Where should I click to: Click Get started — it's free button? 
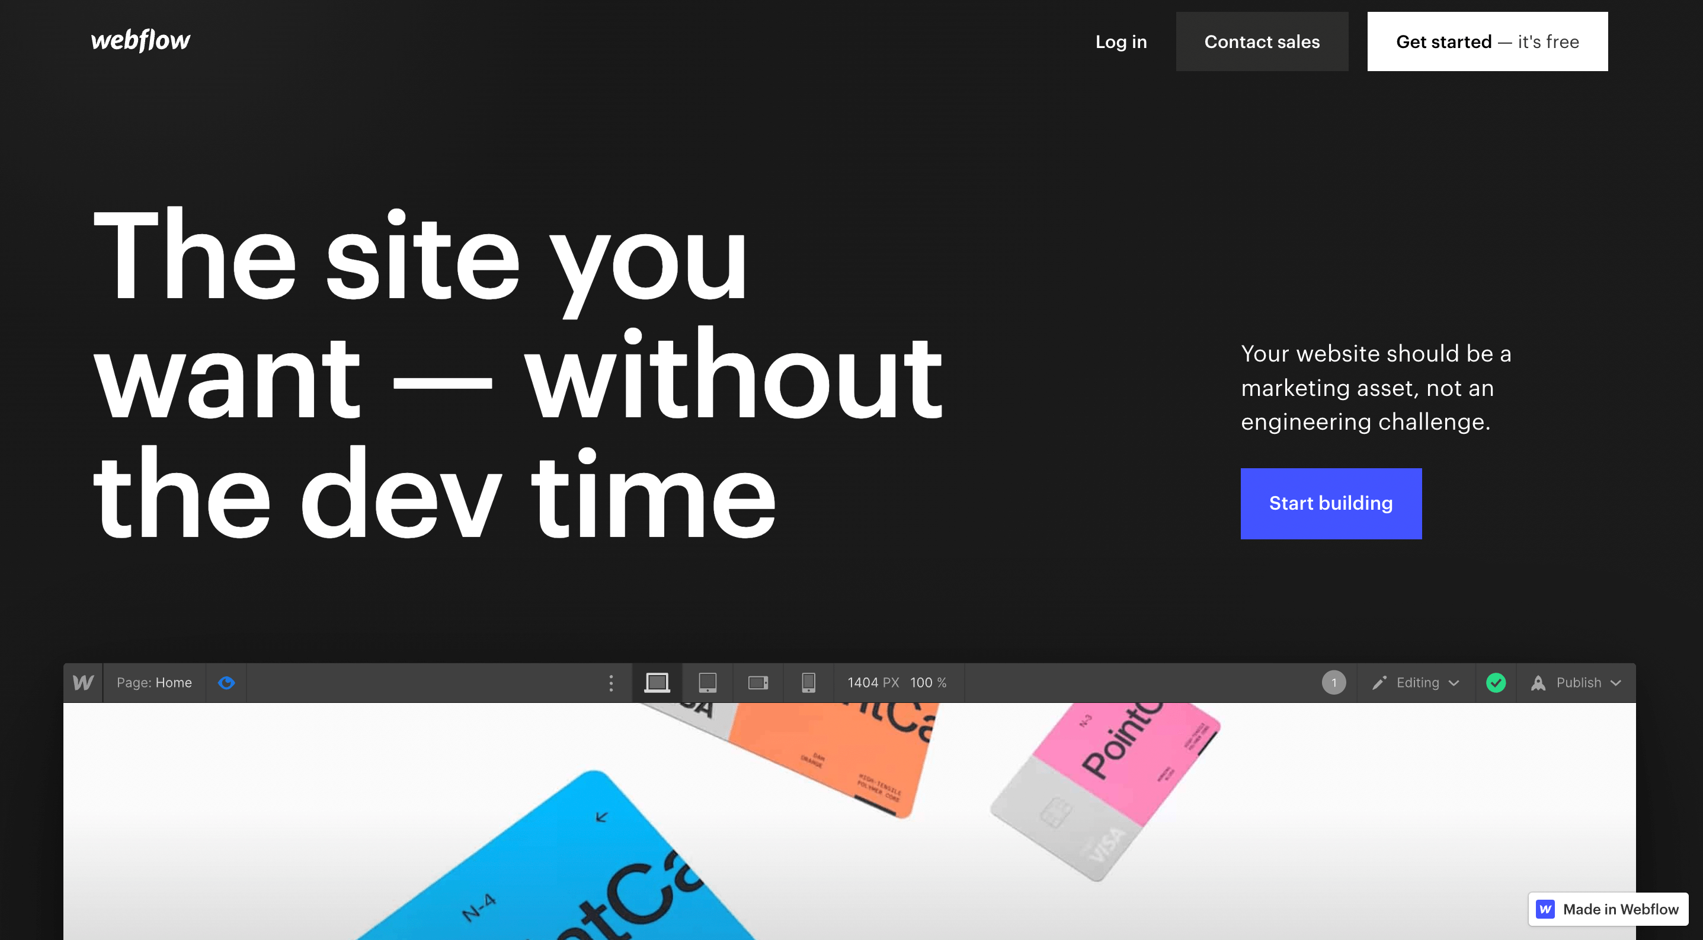(x=1487, y=40)
